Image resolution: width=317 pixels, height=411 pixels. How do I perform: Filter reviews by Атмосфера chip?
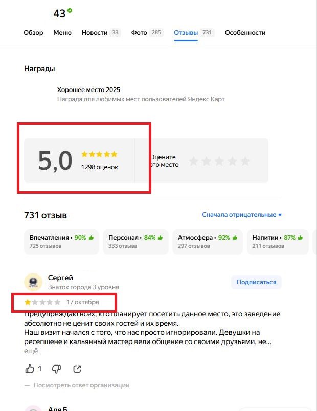208,241
